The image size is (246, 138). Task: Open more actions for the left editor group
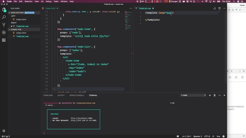[x=131, y=8]
